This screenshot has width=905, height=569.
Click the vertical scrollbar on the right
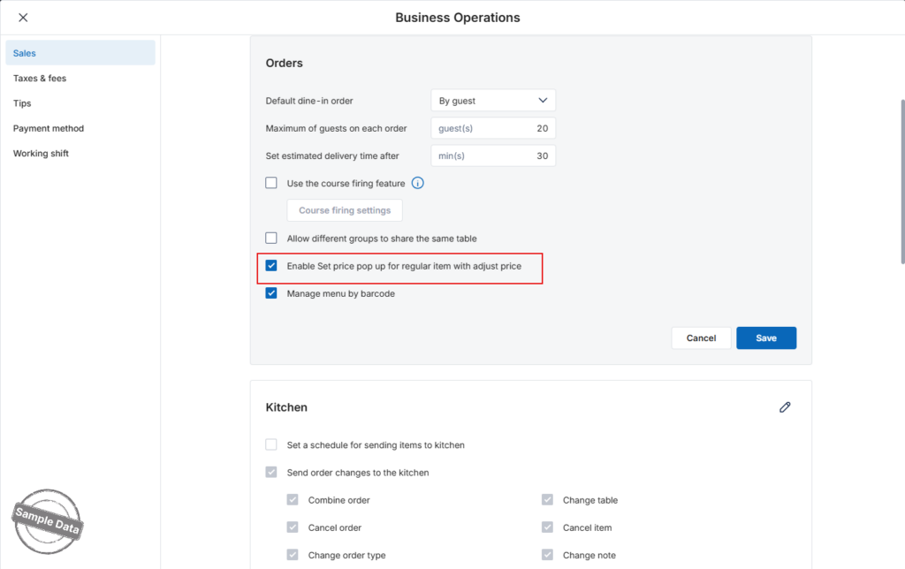(902, 182)
